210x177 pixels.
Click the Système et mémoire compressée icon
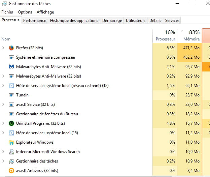[x=11, y=57]
